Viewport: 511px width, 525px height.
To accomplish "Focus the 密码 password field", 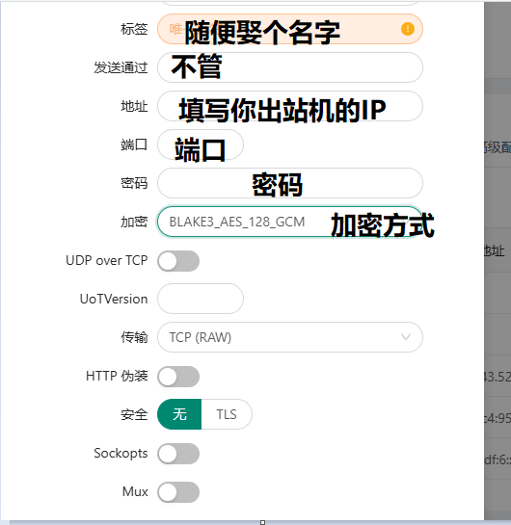I will pyautogui.click(x=290, y=183).
